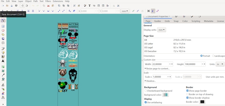Image resolution: width=225 pixels, height=106 pixels.
Task: Select the Tweak tool
Action: (x=3, y=85)
